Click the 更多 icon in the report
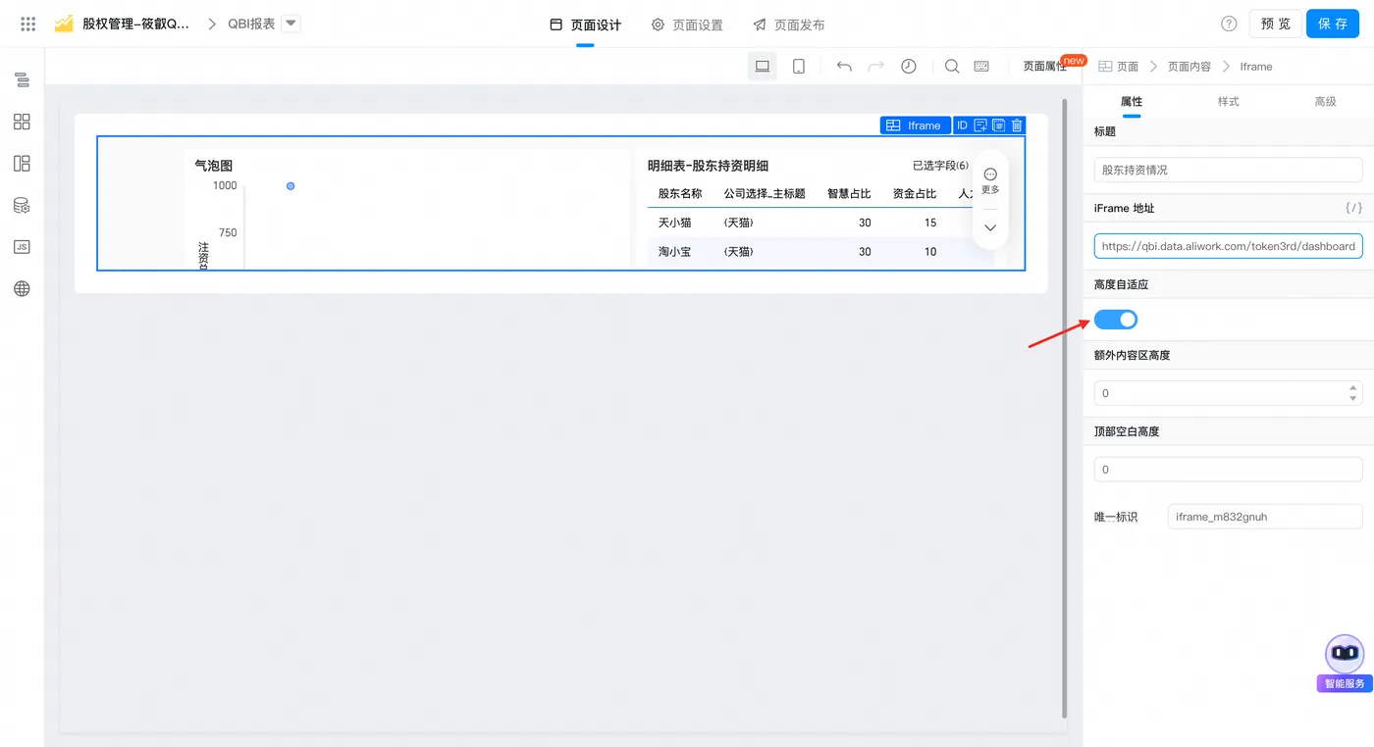 click(990, 179)
